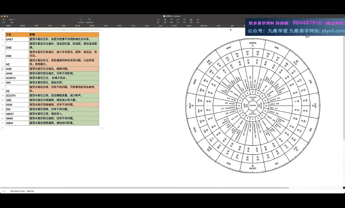Click the add-column handle right of column B
Image resolution: width=345 pixels, height=208 pixels.
pyautogui.click(x=102, y=30)
